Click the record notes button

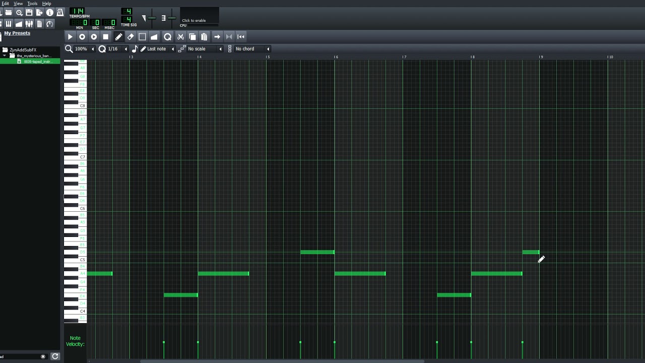pos(82,36)
